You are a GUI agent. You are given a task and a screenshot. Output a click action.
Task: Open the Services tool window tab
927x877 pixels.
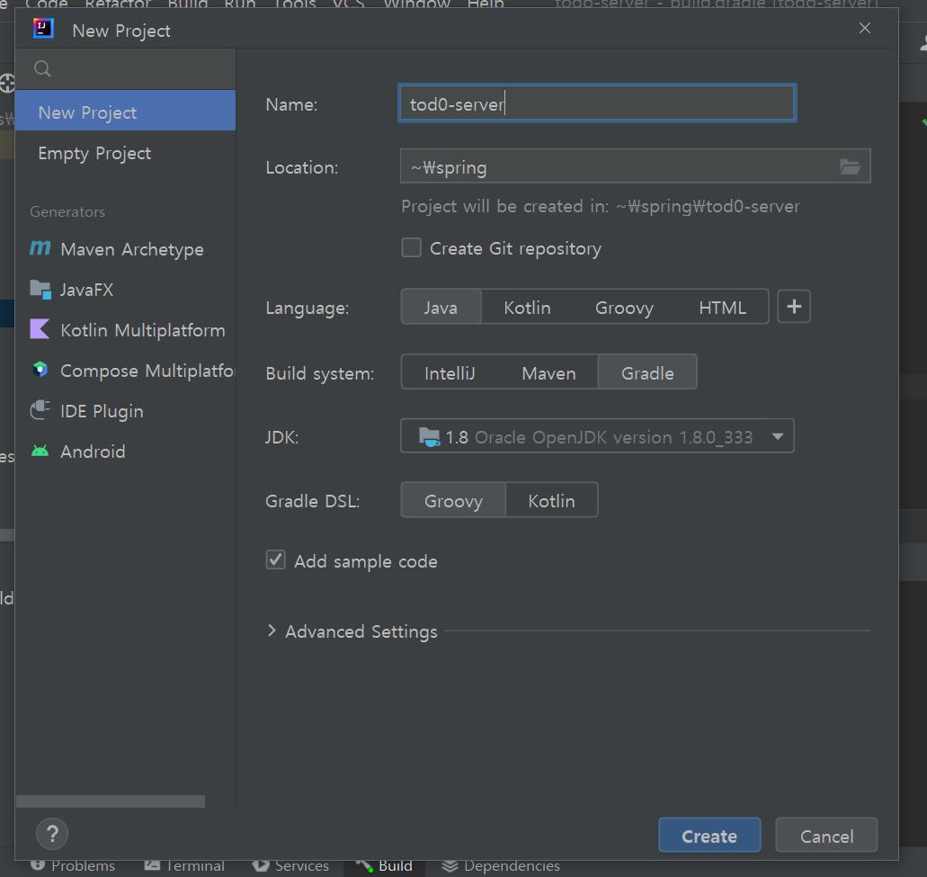click(290, 866)
